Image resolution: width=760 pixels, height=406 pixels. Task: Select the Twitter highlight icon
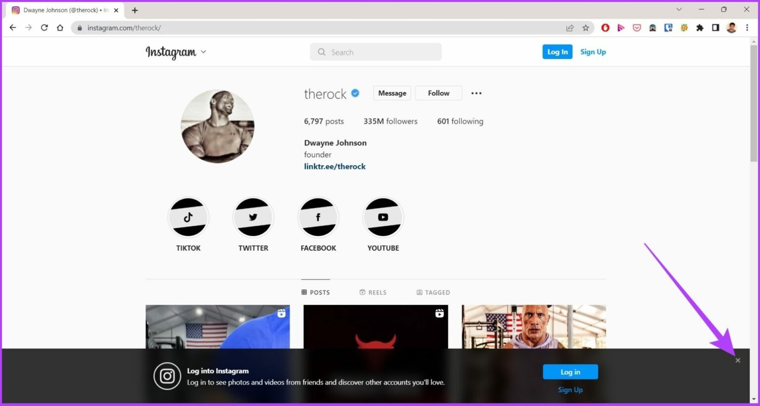click(x=253, y=217)
